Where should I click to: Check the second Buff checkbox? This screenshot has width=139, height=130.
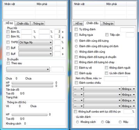pyautogui.click(x=8, y=54)
